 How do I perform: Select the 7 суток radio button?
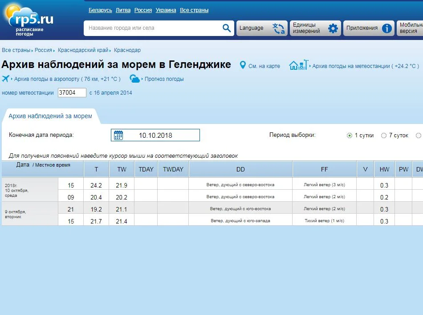(x=384, y=136)
